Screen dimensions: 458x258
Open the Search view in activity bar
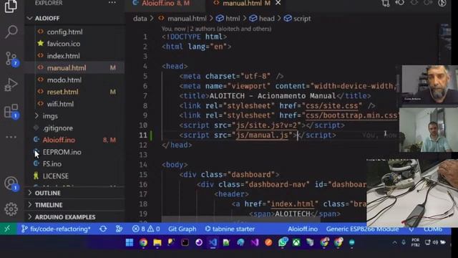pos(11,32)
